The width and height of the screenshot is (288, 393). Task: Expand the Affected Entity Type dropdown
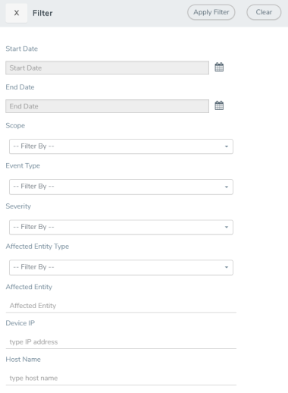point(121,267)
